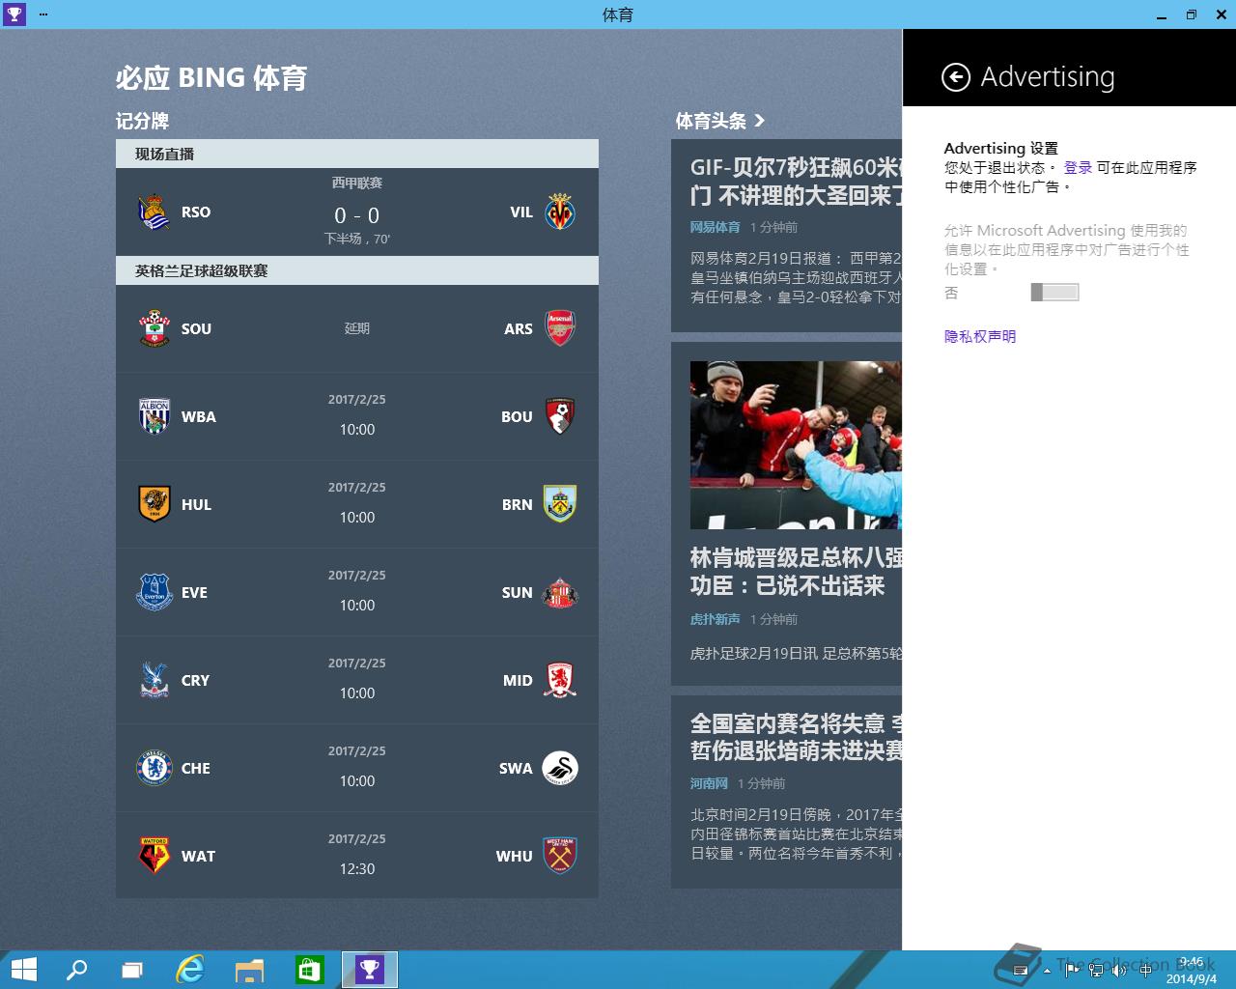Click the Sunderland (SUN) team crest
The height and width of the screenshot is (989, 1236).
tap(560, 592)
